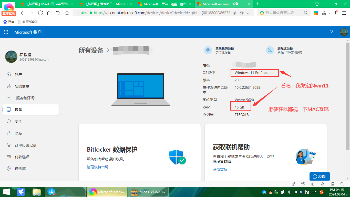
Task: Reload the page with refresh icon
Action: [40, 13]
